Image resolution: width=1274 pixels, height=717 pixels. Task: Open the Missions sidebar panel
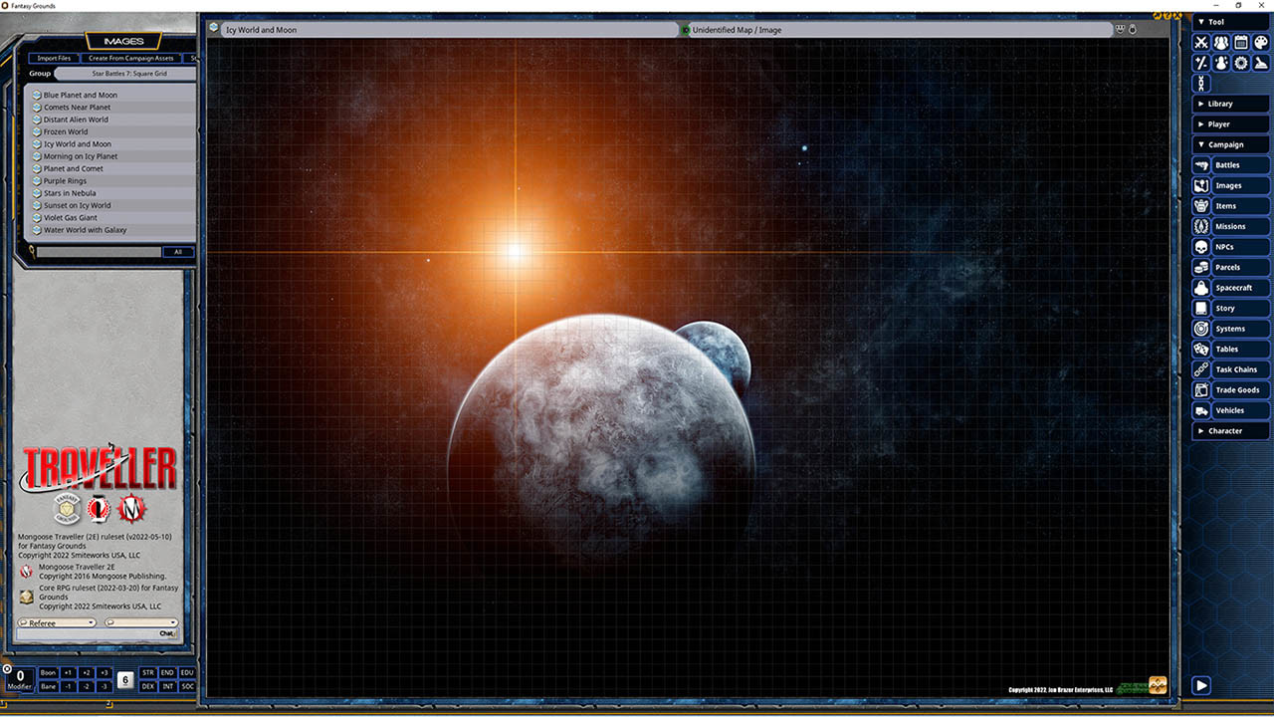1230,226
